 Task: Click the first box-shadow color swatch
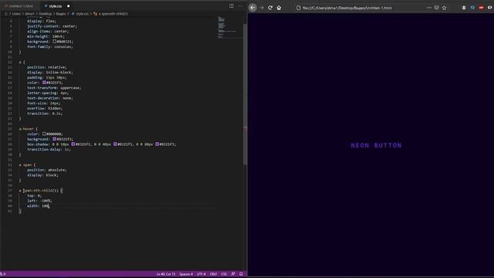click(73, 144)
